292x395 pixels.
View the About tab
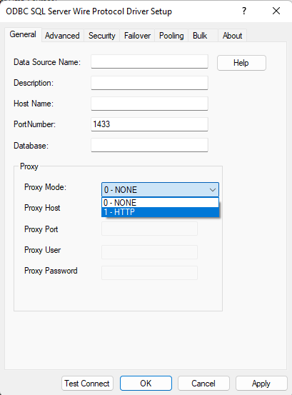click(232, 36)
